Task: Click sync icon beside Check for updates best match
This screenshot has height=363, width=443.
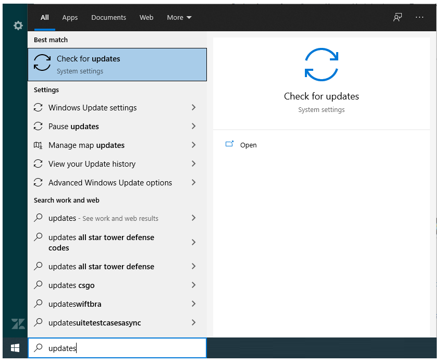Action: (42, 62)
